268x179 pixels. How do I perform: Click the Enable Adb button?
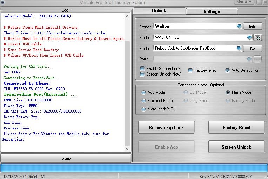click(x=166, y=147)
